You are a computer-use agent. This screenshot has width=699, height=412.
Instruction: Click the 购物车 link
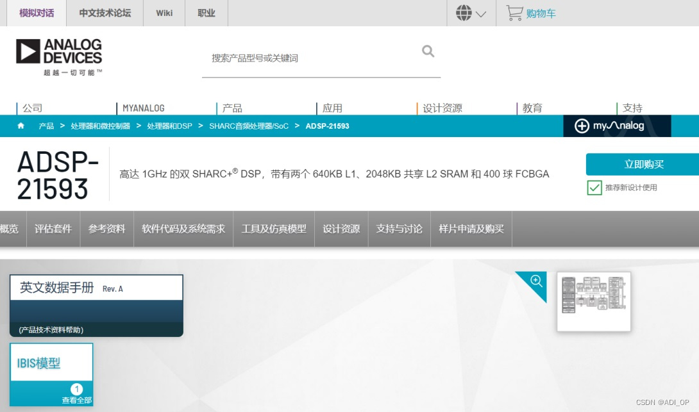coord(541,13)
